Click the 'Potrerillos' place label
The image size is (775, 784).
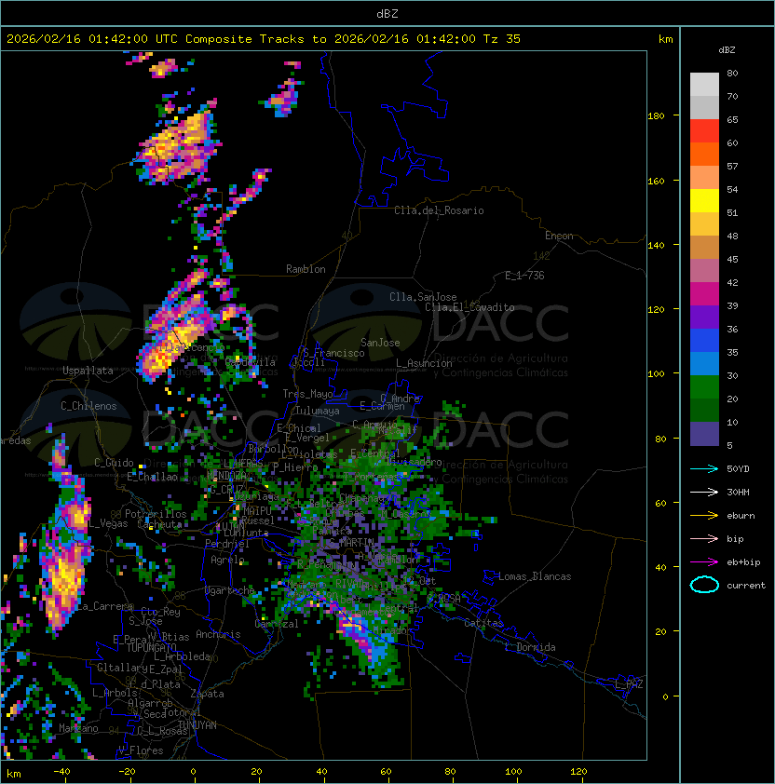tap(156, 514)
